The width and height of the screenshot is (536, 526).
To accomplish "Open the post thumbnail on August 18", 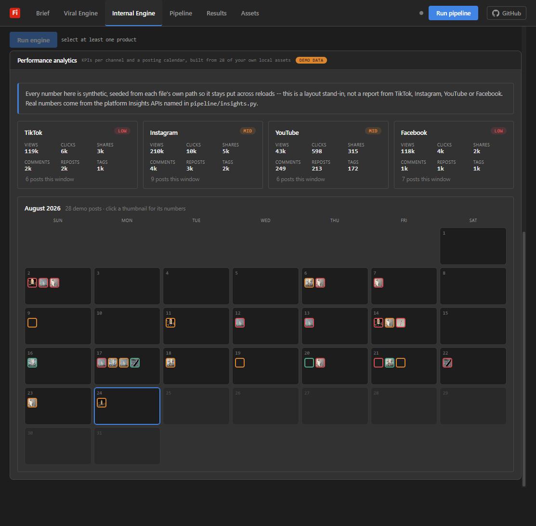I will [x=170, y=363].
